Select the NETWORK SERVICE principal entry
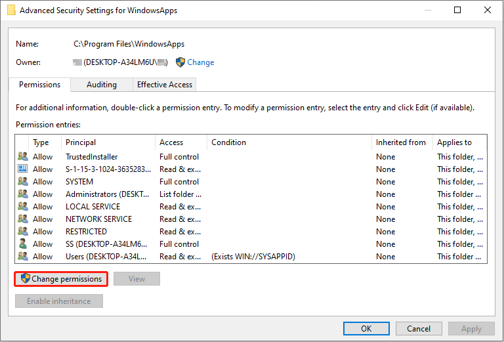Viewport: 504px width, 342px height. pos(98,219)
